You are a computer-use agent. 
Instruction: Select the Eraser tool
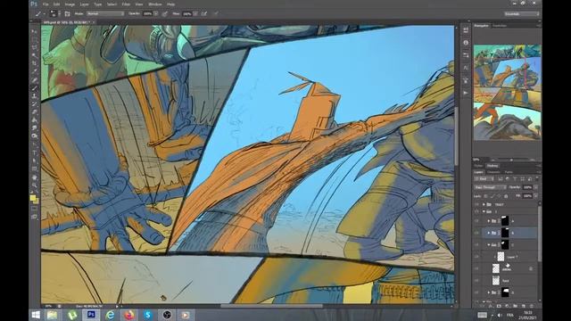click(35, 111)
